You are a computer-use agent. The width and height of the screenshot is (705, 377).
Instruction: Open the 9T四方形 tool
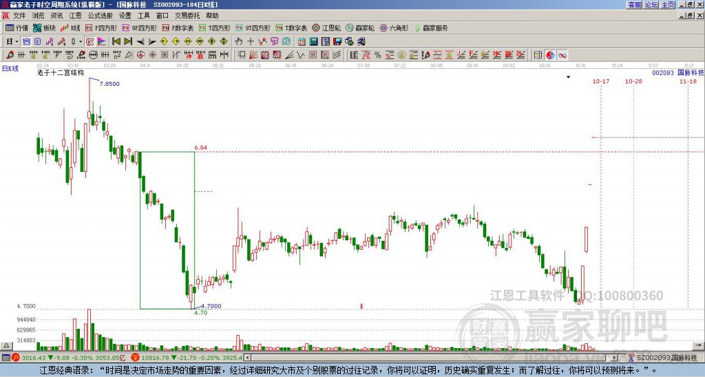point(253,28)
